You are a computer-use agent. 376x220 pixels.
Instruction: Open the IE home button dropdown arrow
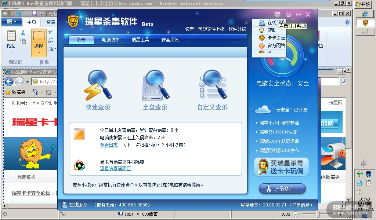(x=42, y=92)
